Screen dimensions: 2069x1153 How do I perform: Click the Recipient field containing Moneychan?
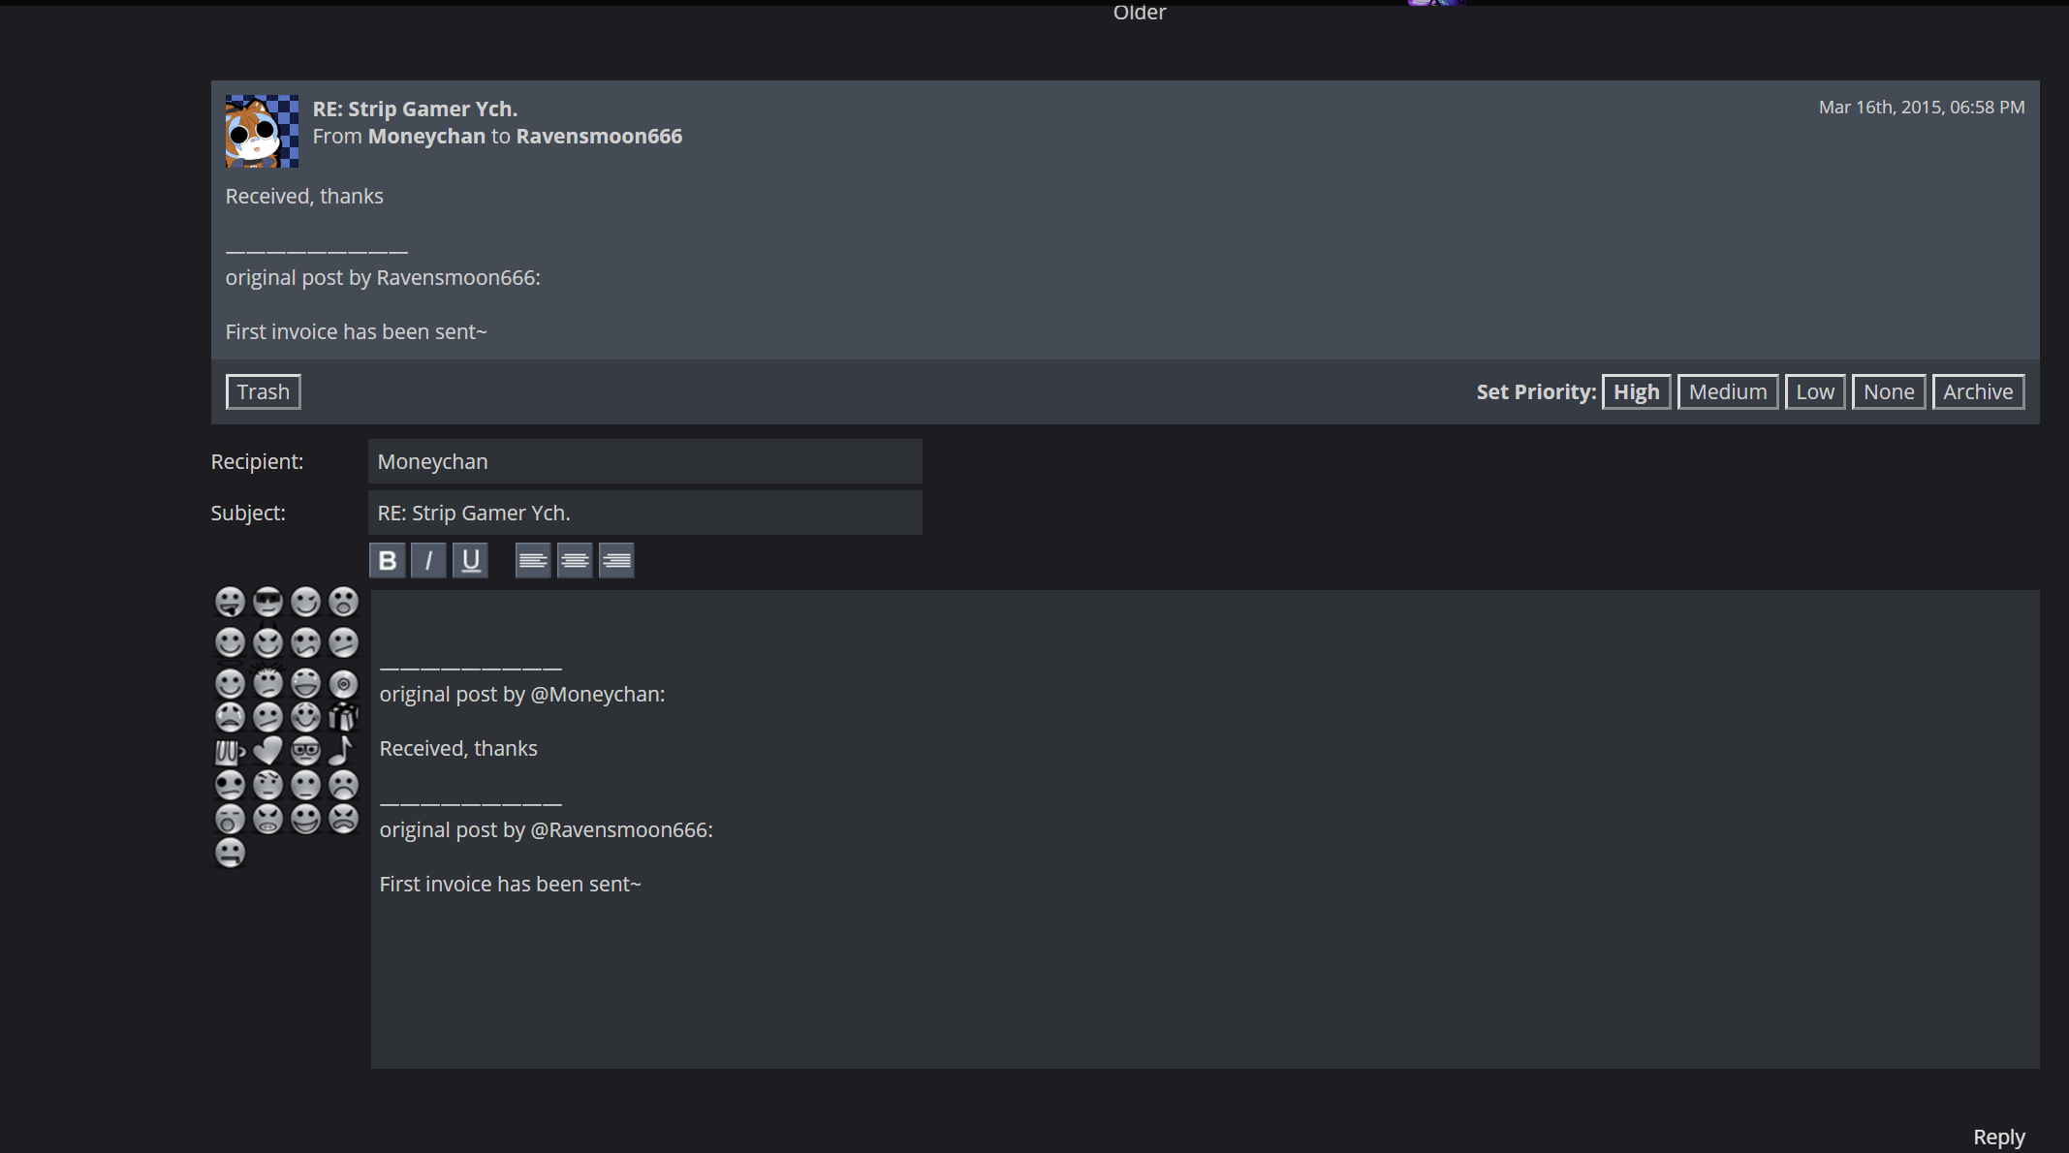644,461
